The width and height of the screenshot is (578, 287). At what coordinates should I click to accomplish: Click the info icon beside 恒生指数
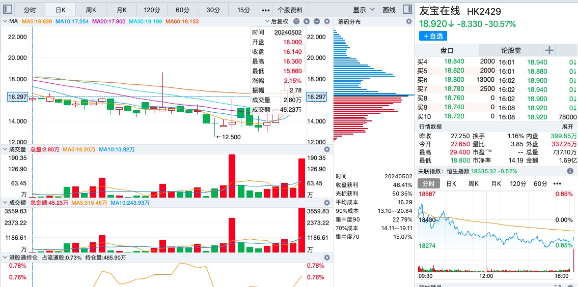coord(570,171)
